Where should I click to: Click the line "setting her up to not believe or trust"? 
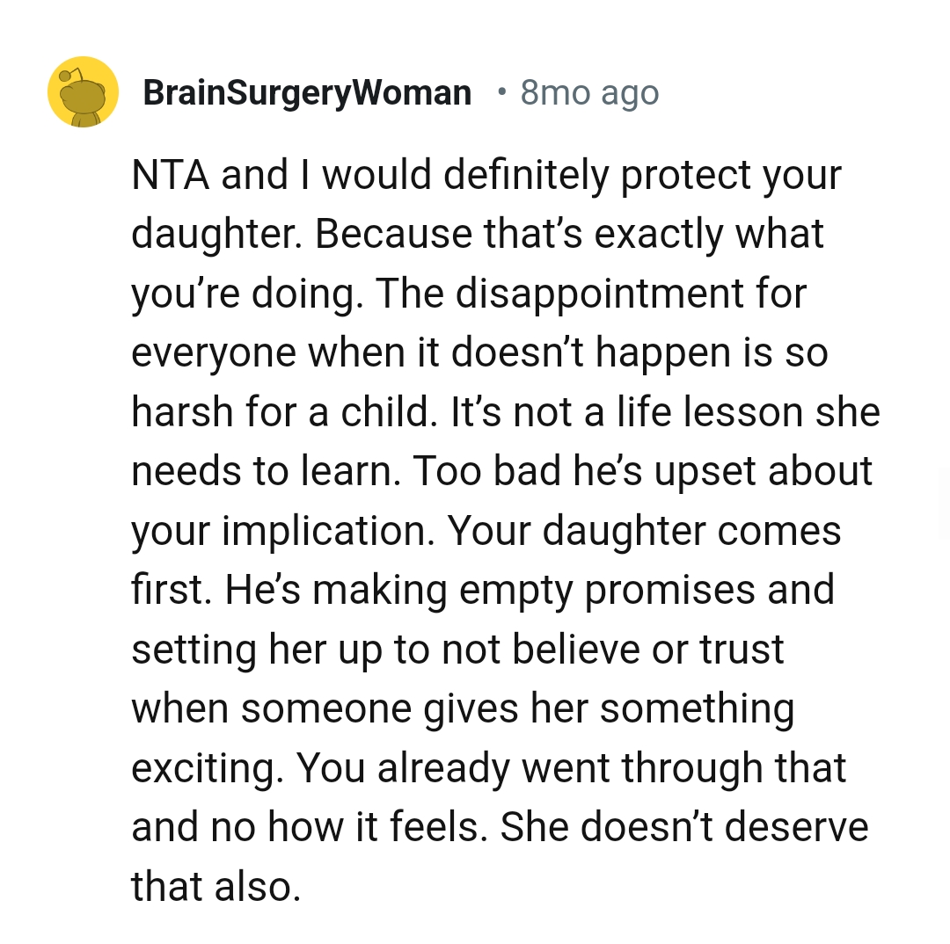click(457, 650)
